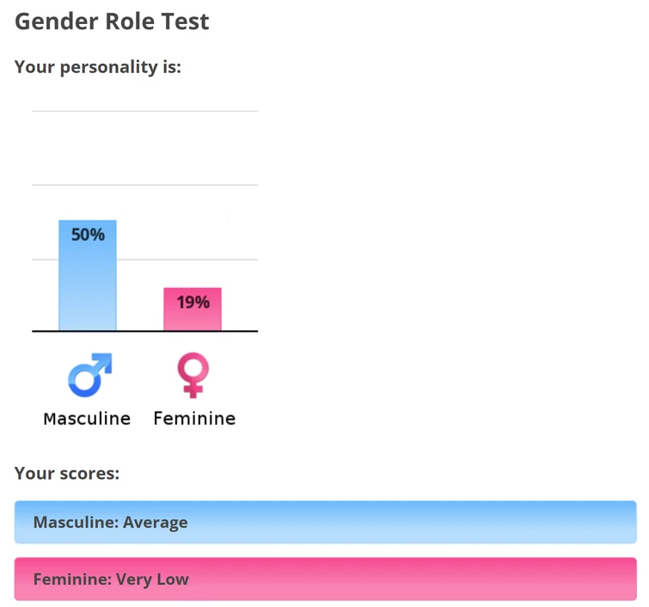This screenshot has height=607, width=649.
Task: Click the black baseline axis of the chart
Action: click(144, 331)
